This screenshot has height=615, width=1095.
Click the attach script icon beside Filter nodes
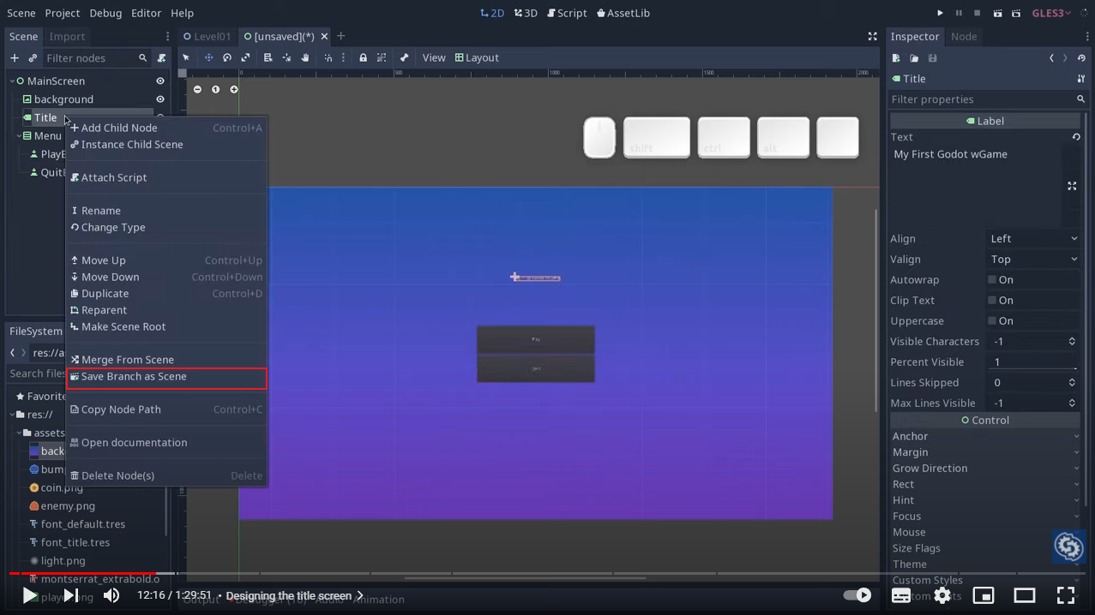pyautogui.click(x=161, y=57)
